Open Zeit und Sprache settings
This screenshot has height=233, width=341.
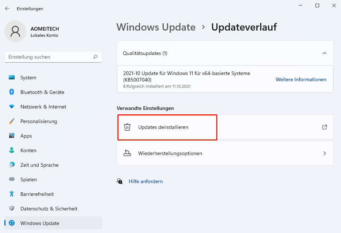click(x=39, y=165)
